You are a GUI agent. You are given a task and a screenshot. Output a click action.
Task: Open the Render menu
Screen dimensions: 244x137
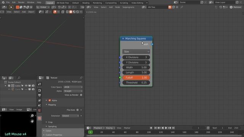tap(21, 2)
